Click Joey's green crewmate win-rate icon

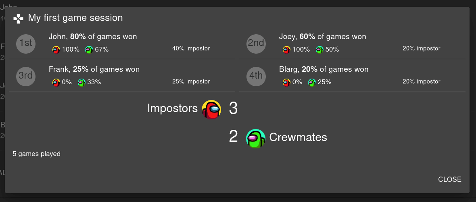tap(319, 50)
